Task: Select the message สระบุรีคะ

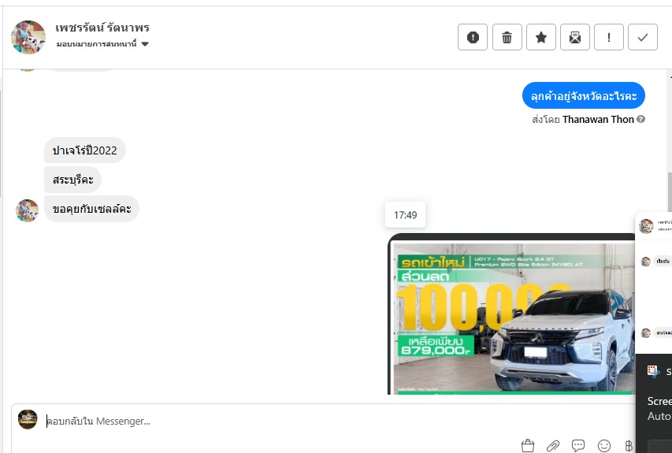Action: (72, 180)
